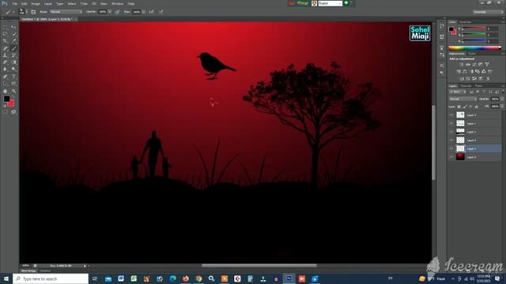
Task: Switch to the Paths tab
Action: point(478,86)
